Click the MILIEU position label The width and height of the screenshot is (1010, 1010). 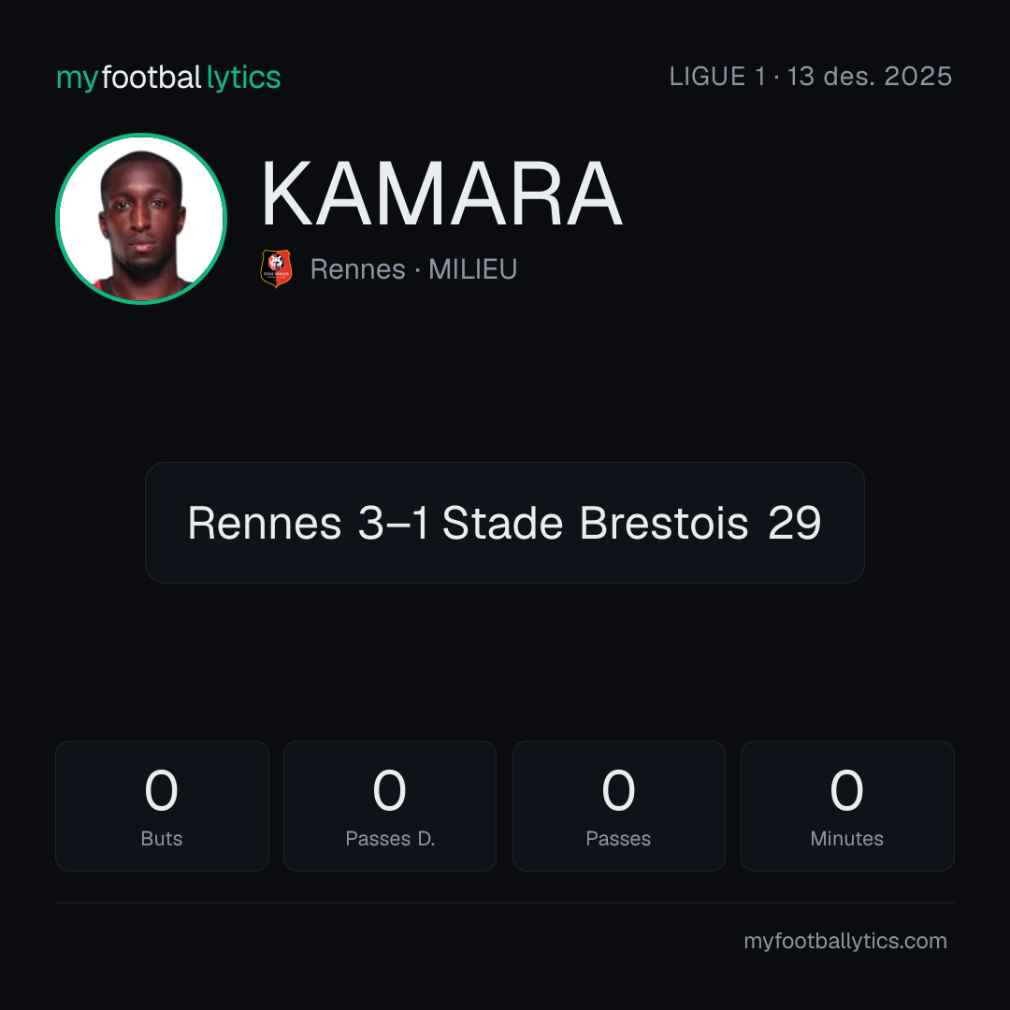point(473,269)
